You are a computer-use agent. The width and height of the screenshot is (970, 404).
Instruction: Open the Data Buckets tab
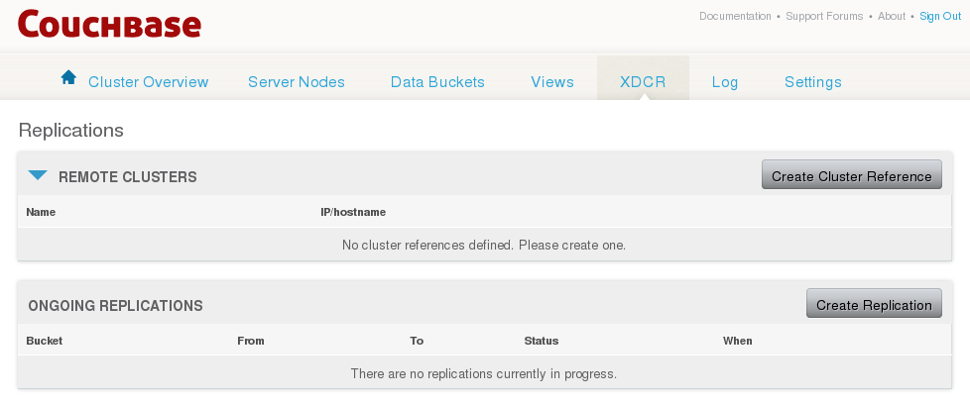[437, 82]
